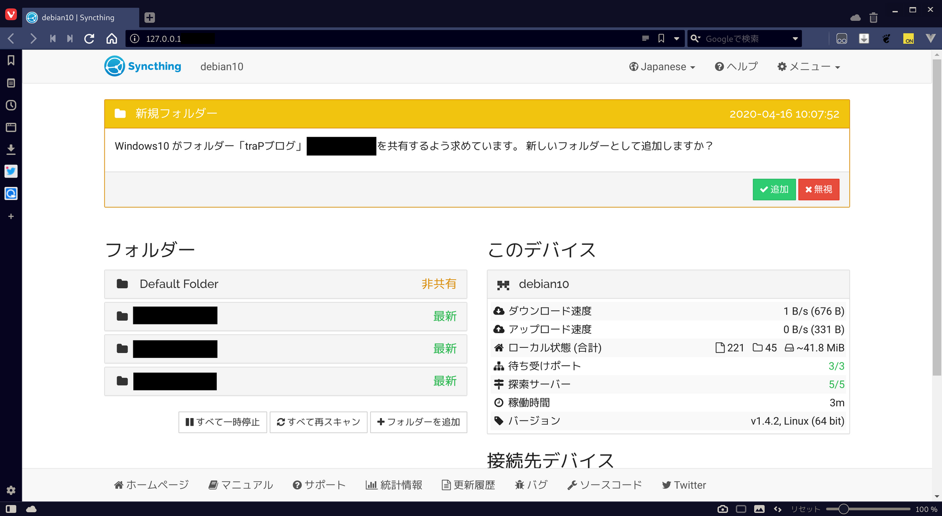942x516 pixels.
Task: Open 更新履歴 footer link
Action: (x=468, y=485)
